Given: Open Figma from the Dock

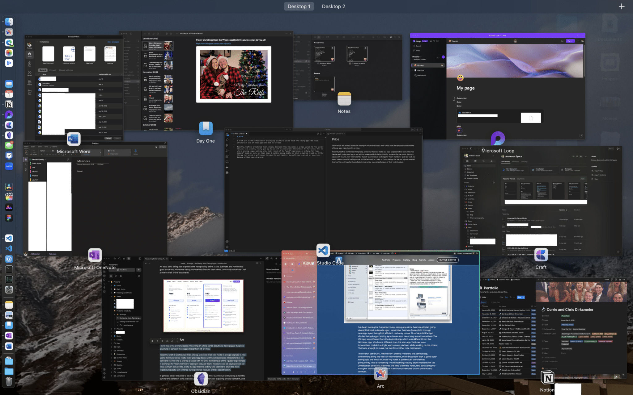Looking at the screenshot, I should (x=9, y=218).
